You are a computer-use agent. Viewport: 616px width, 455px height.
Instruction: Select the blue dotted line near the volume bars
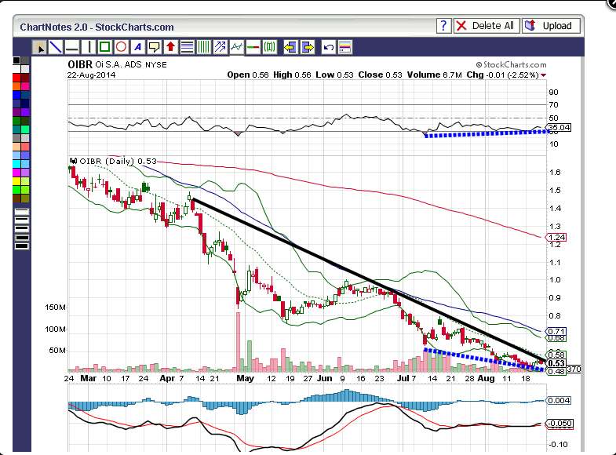(483, 359)
